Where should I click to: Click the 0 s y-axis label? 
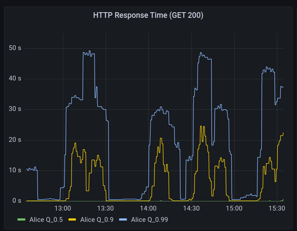coord(17,201)
